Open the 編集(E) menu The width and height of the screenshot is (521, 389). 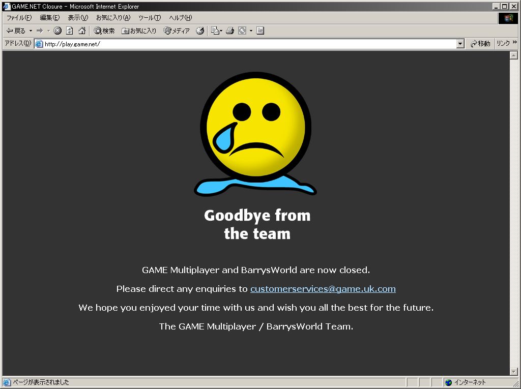click(49, 18)
